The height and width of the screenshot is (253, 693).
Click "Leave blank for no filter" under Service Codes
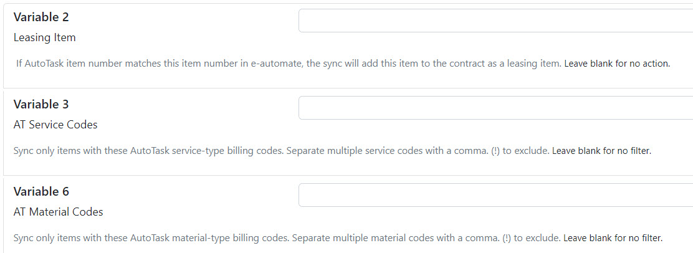pyautogui.click(x=601, y=151)
